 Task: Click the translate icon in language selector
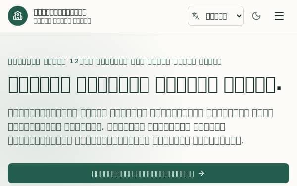(196, 16)
